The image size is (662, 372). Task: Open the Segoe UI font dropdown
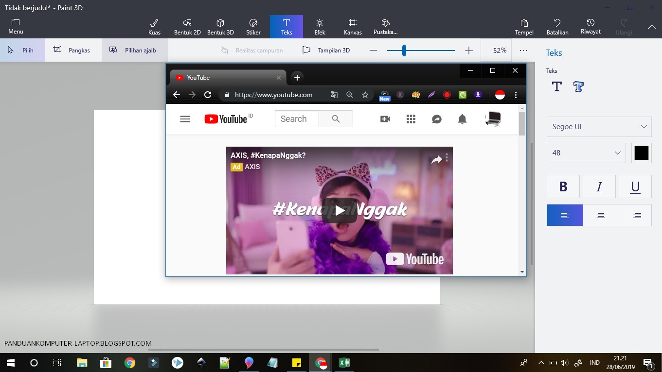point(599,127)
